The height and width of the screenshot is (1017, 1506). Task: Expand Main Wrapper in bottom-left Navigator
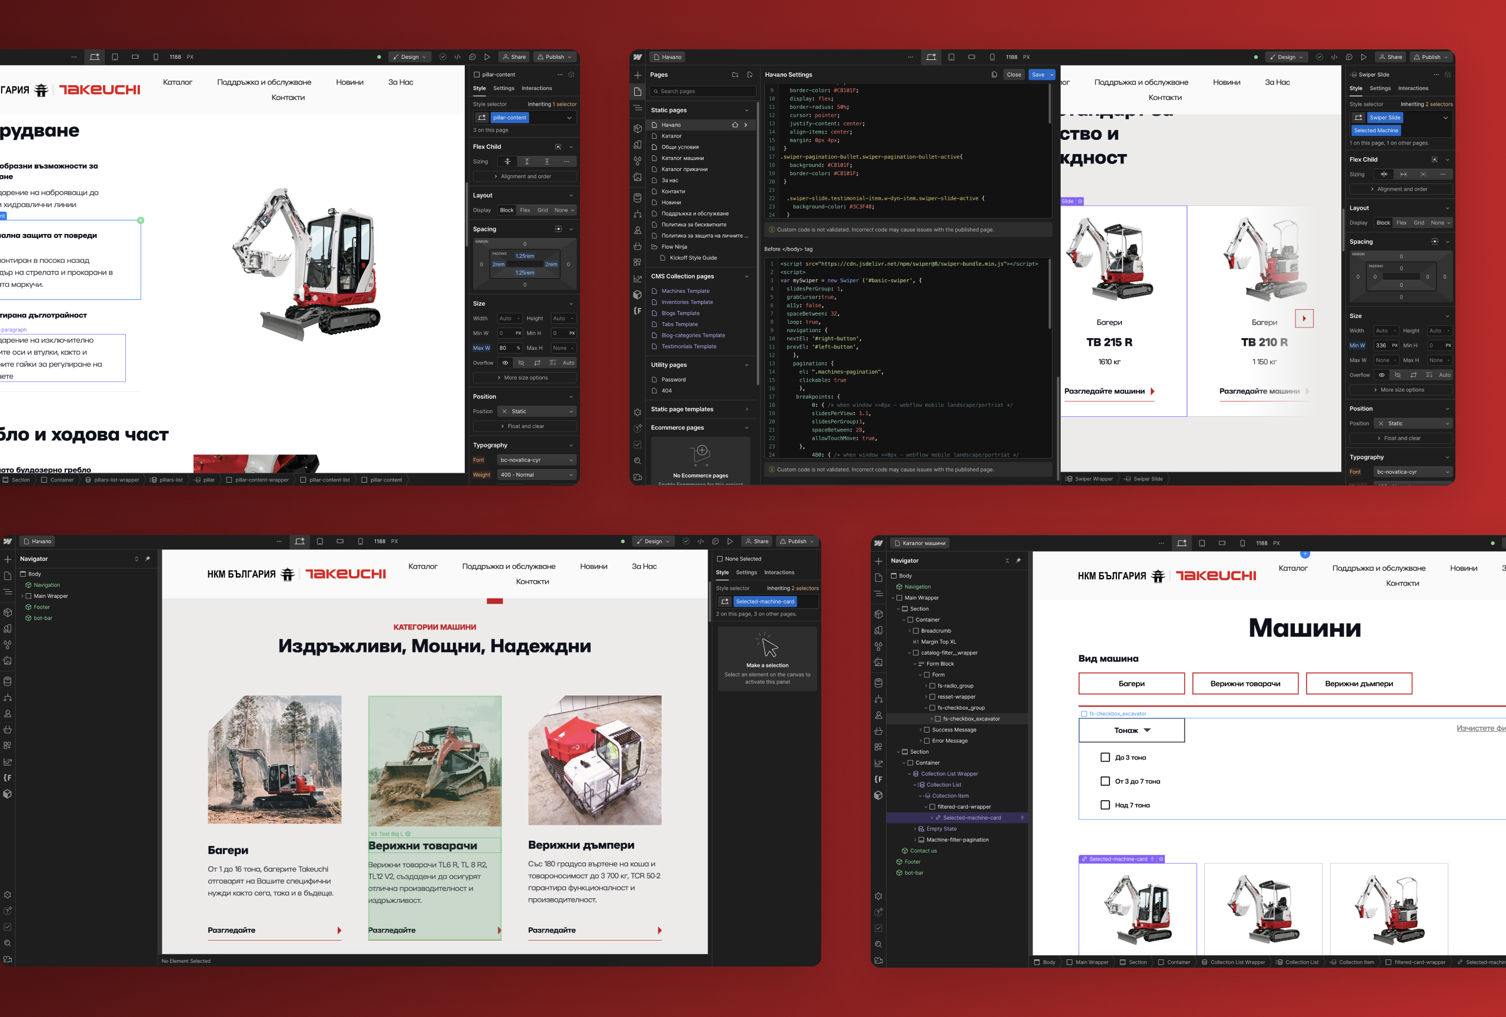22,596
